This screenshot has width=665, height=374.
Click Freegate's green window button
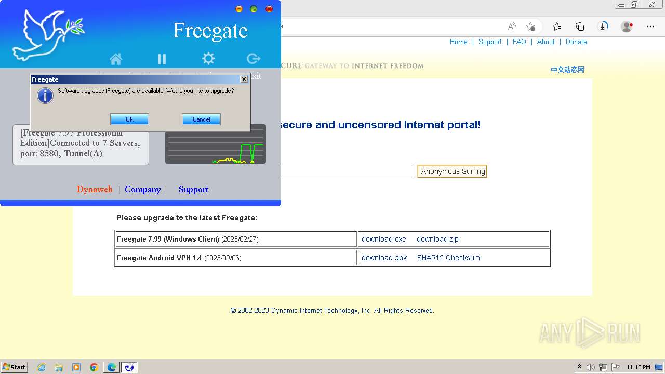254,9
